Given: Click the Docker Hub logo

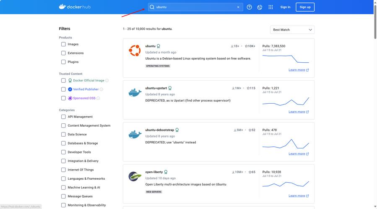Looking at the screenshot, I should (x=75, y=7).
